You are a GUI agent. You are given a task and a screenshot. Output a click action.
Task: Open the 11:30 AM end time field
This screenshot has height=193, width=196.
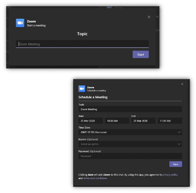tap(170, 121)
